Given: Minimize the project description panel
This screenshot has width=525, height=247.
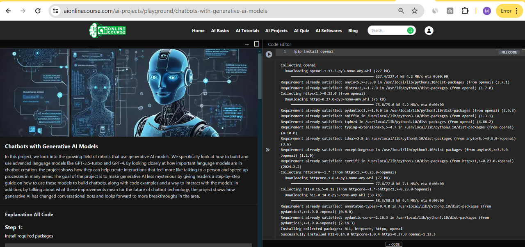Looking at the screenshot, I should (247, 44).
